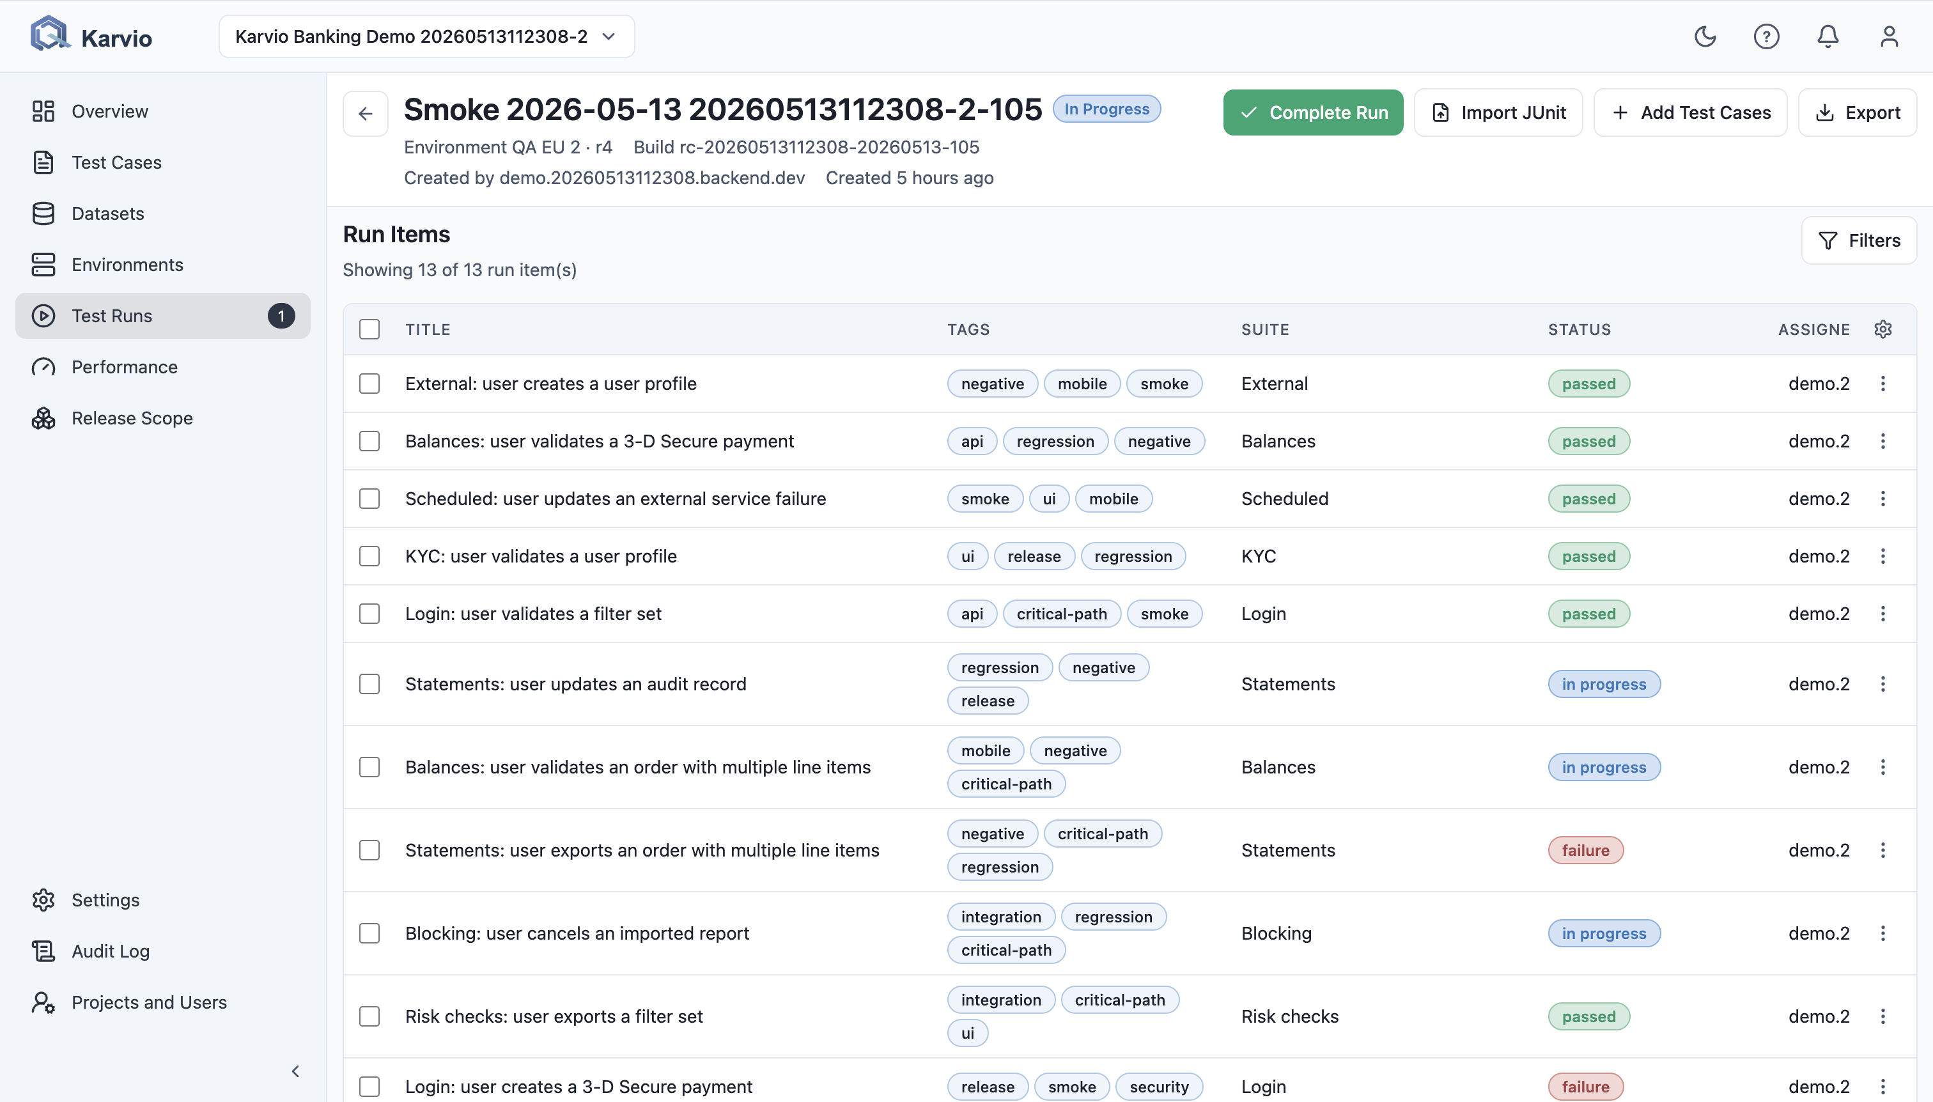Toggle dark mode with moon icon
Viewport: 1933px width, 1102px height.
tap(1705, 36)
